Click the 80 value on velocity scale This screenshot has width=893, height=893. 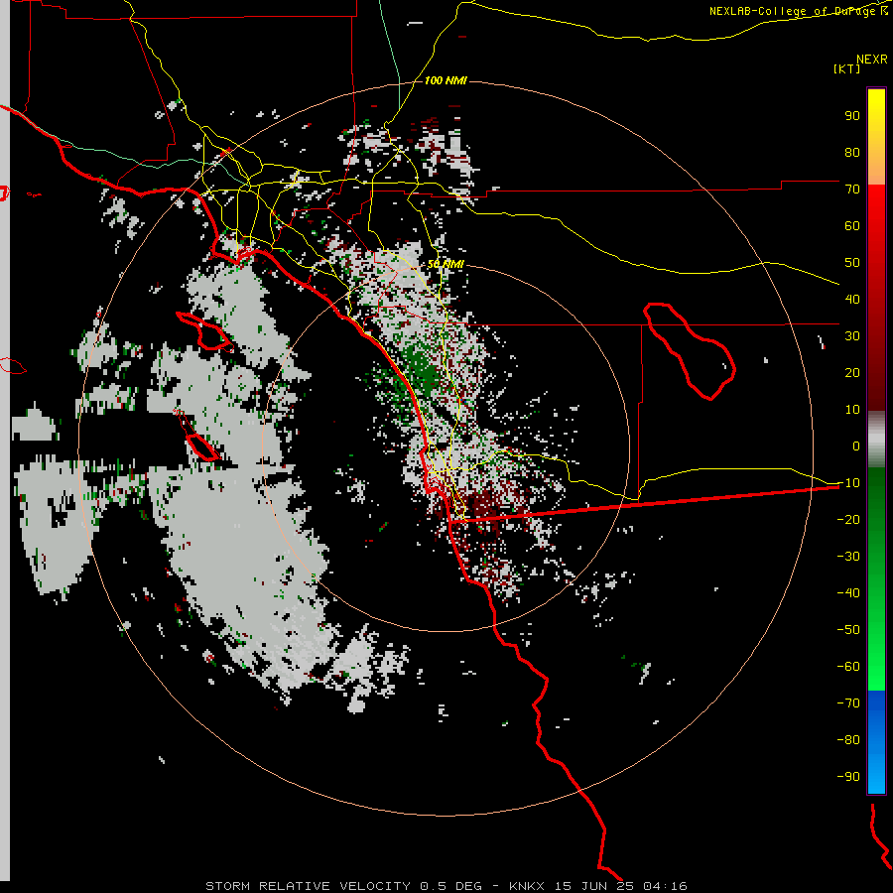[x=852, y=152]
